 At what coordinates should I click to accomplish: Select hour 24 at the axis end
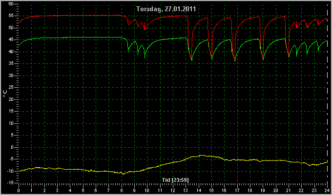click(327, 190)
